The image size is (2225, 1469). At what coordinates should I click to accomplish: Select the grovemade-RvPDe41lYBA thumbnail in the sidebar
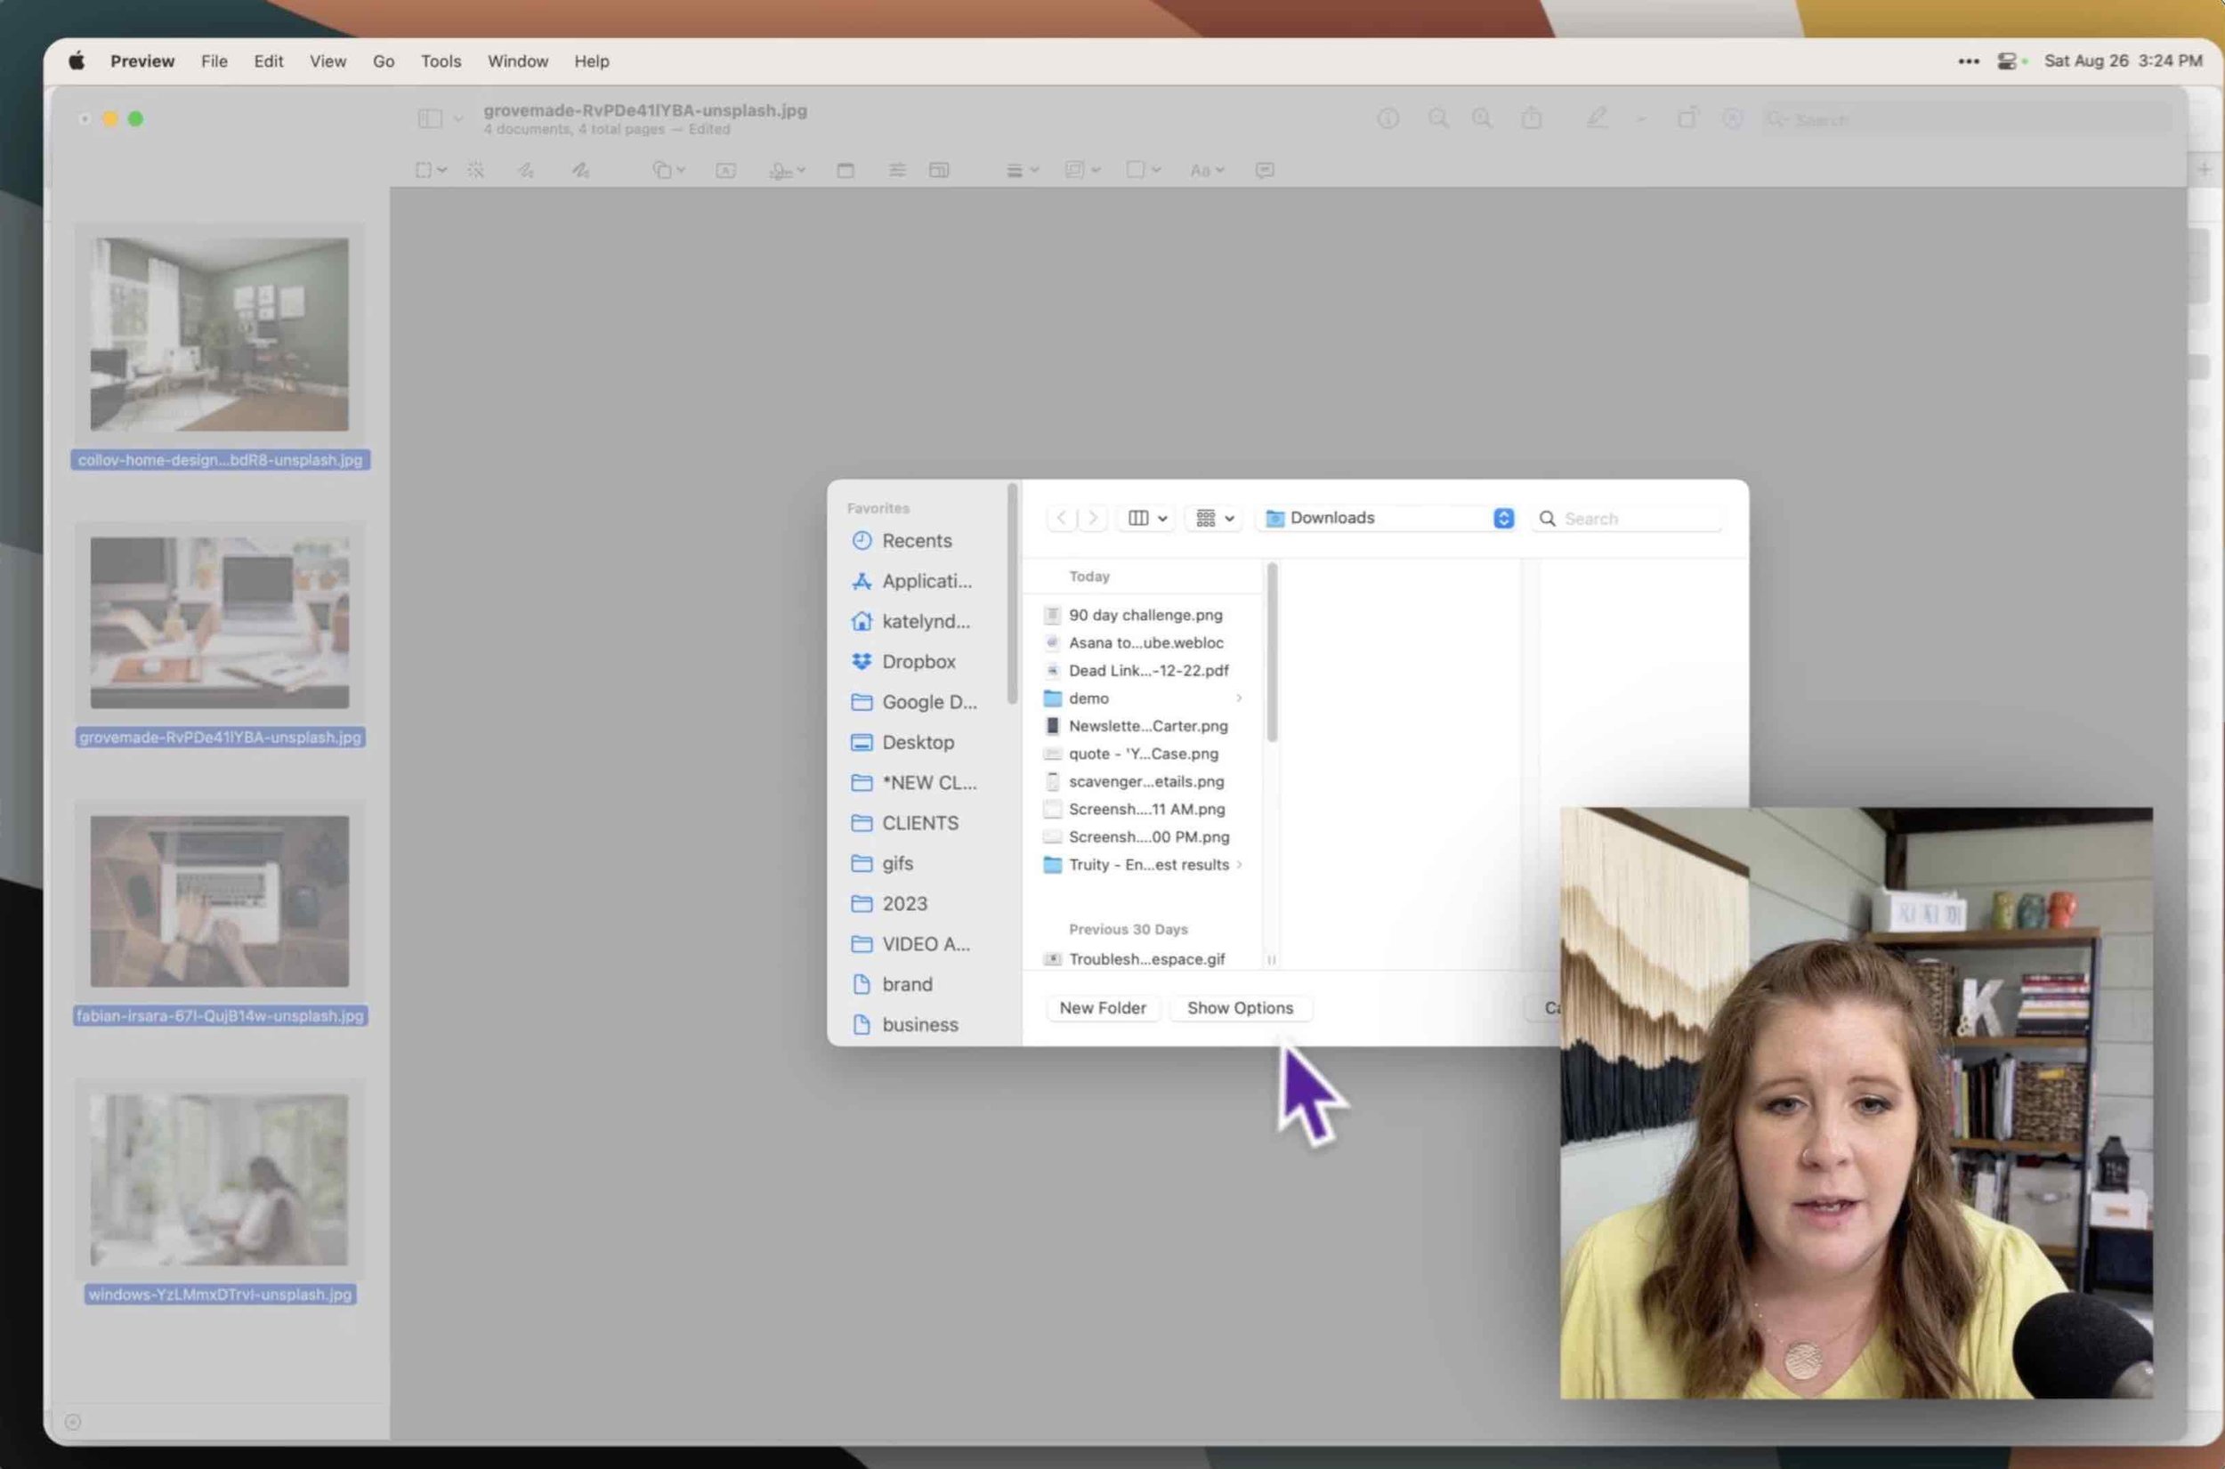point(219,622)
